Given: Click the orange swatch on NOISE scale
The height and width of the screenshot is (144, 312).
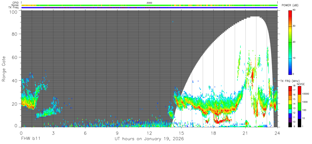Looking at the screenshot, I should (299, 98).
